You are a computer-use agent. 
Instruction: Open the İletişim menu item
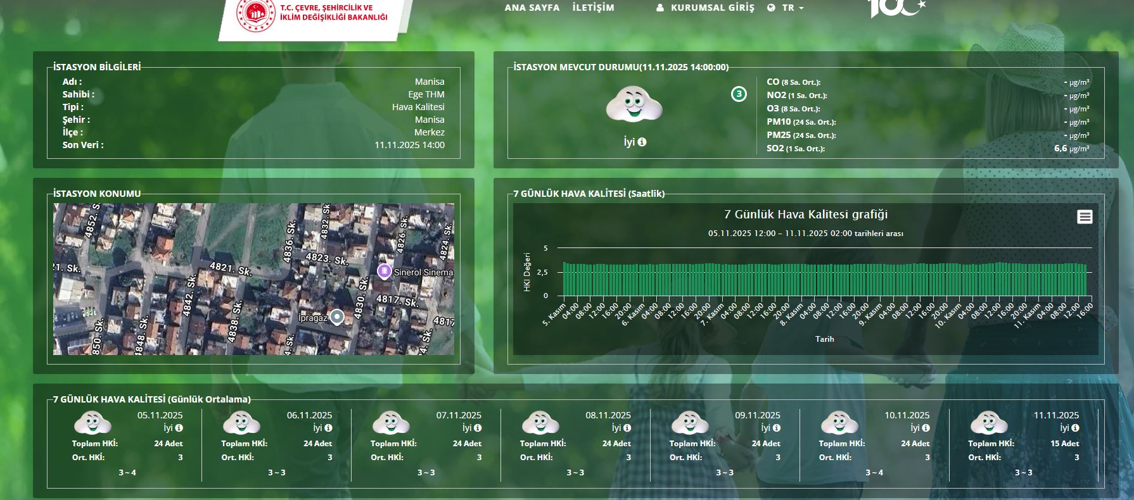pos(593,8)
